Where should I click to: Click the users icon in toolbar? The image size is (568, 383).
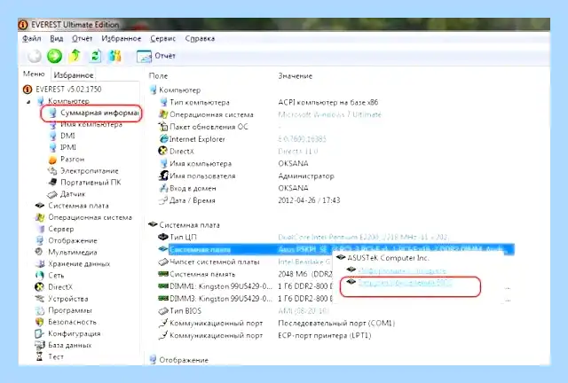(114, 56)
